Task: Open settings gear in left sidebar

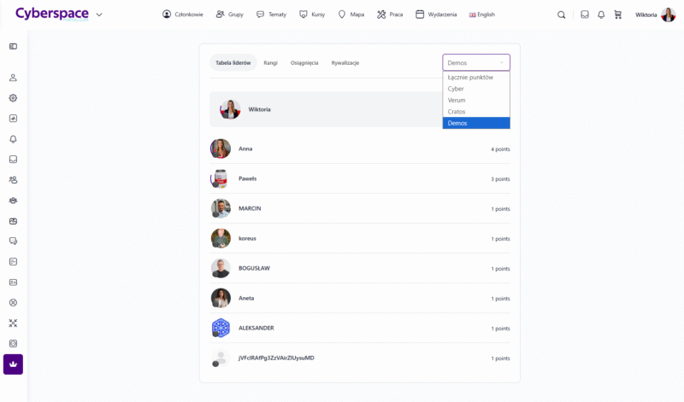Action: point(13,98)
